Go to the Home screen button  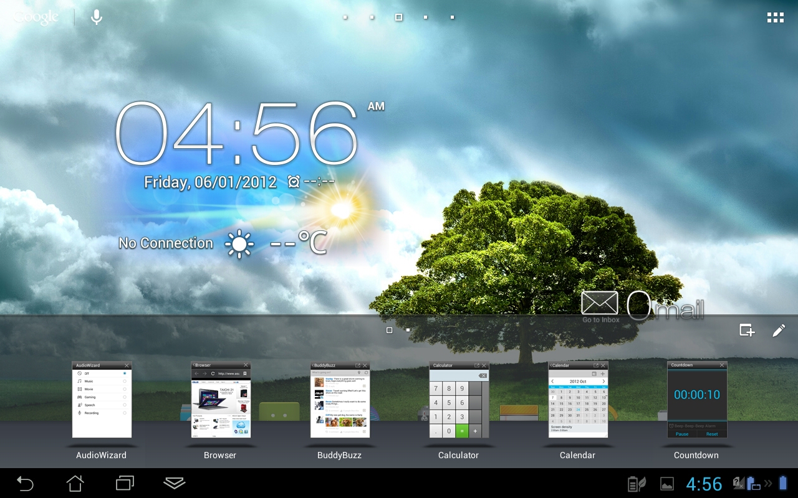tap(75, 483)
